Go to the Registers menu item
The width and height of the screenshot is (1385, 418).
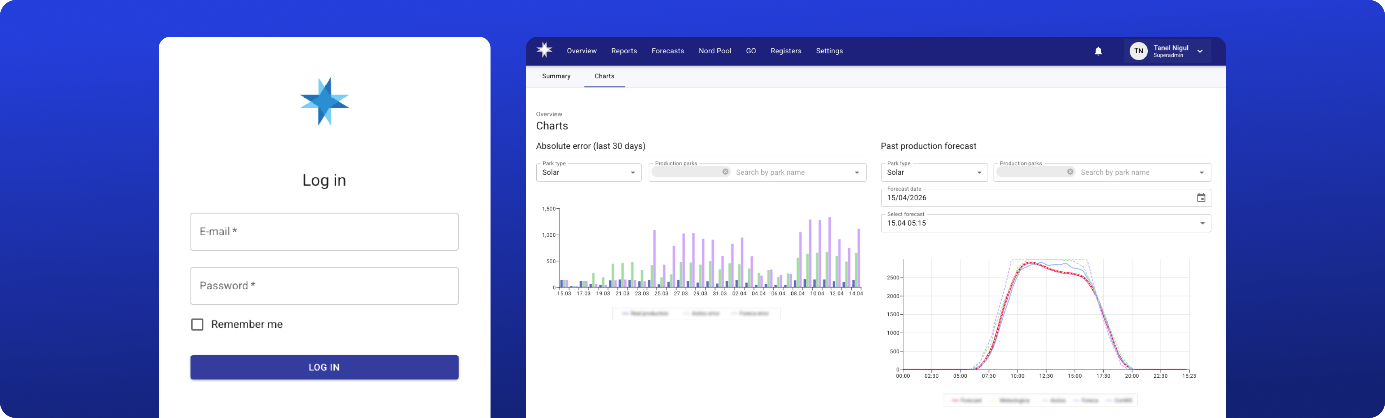click(786, 51)
